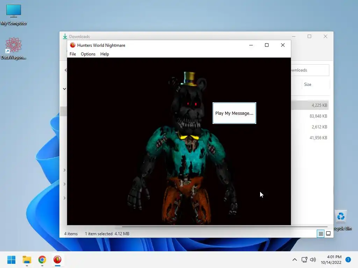The width and height of the screenshot is (358, 268).
Task: Open the Windows Start menu
Action: (11, 260)
